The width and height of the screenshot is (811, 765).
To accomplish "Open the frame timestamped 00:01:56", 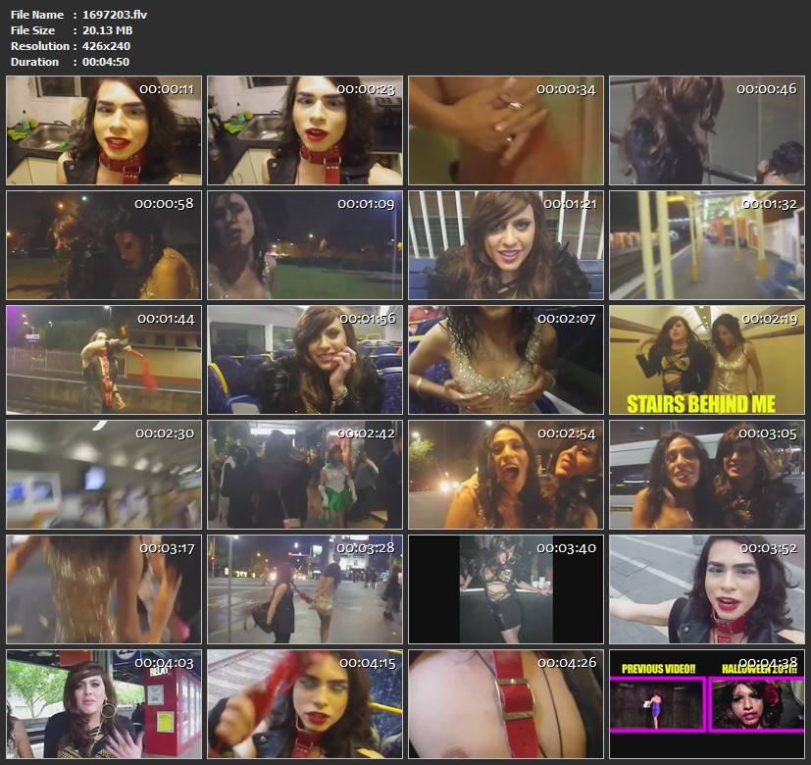I will (304, 360).
